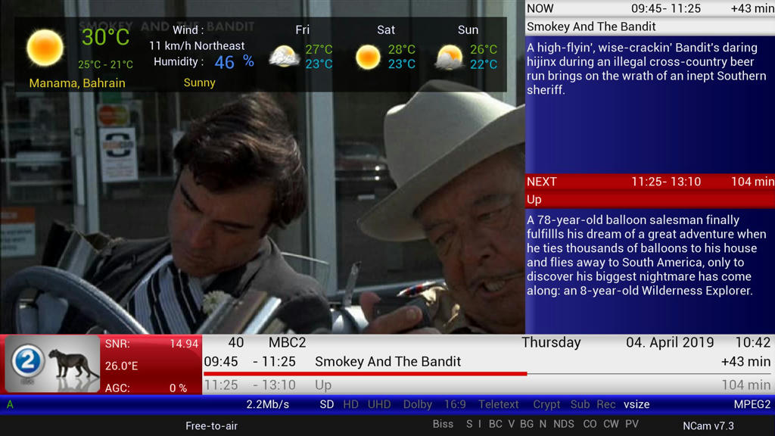Click the Biss encryption indicator
The height and width of the screenshot is (436, 775).
pos(443,424)
